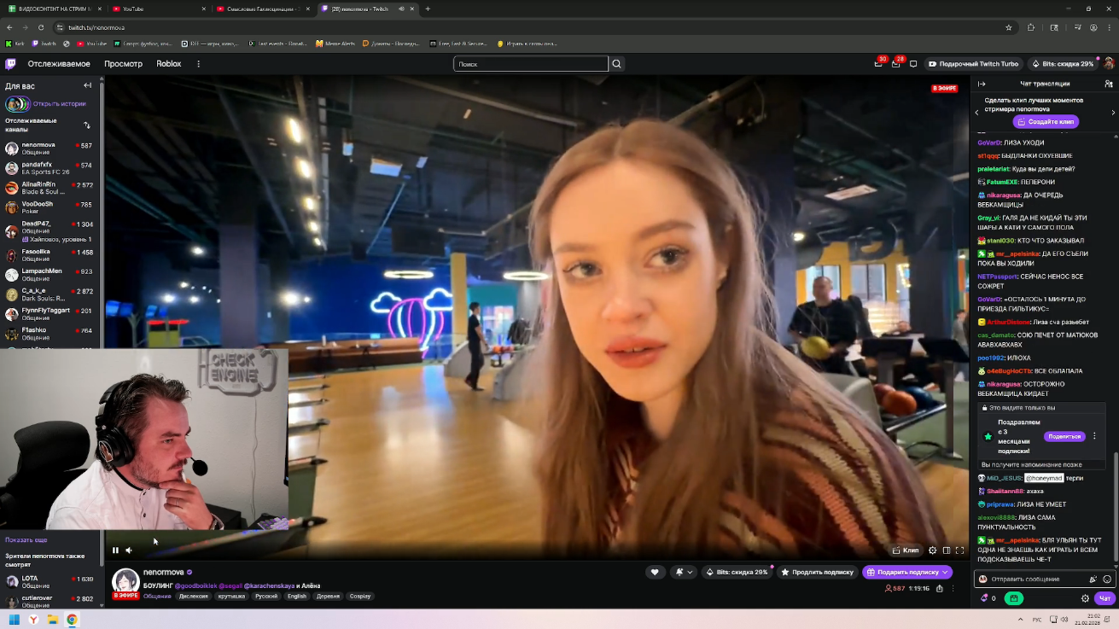
Task: Open the Открыть истории stories link
Action: point(45,104)
